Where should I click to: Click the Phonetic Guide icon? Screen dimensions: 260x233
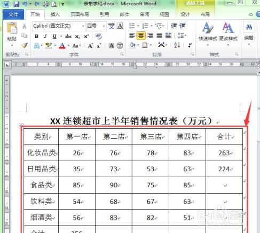tap(112, 26)
